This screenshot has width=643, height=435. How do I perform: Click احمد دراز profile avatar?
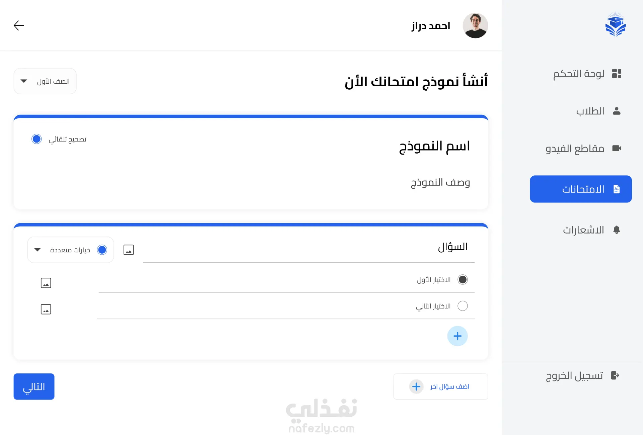(475, 25)
